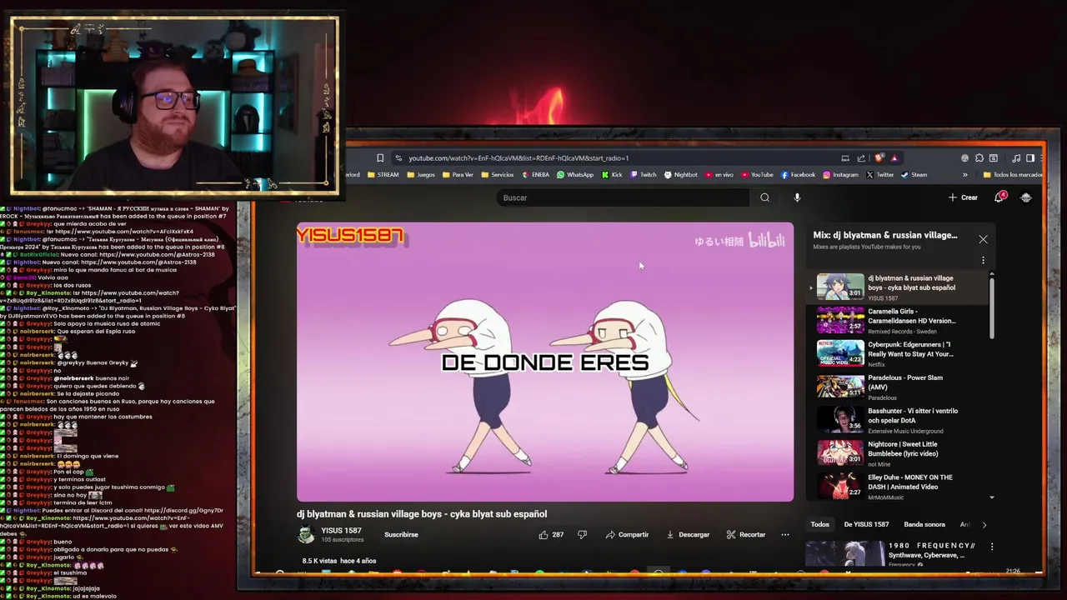Open the site information icon in the address bar
This screenshot has width=1067, height=600.
(x=398, y=157)
